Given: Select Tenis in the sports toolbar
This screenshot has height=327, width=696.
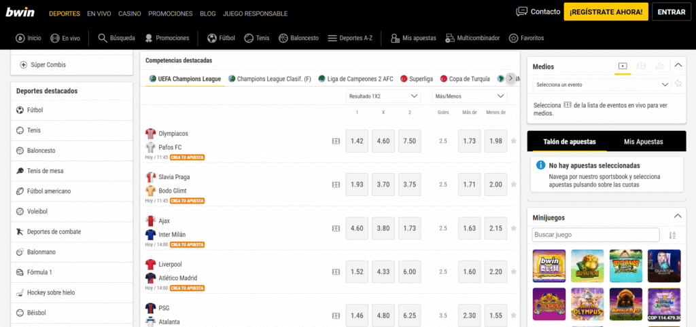Looking at the screenshot, I should click(257, 38).
